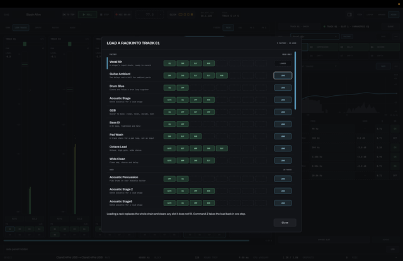
Task: Click the Loaded indicator on Vocal Air
Action: point(283,63)
